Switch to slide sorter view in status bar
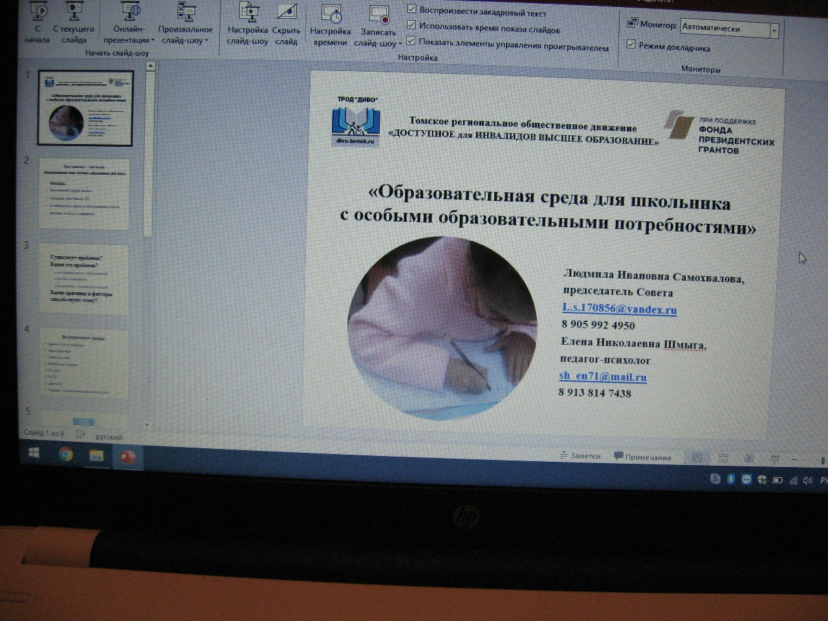The width and height of the screenshot is (828, 621). click(x=723, y=458)
